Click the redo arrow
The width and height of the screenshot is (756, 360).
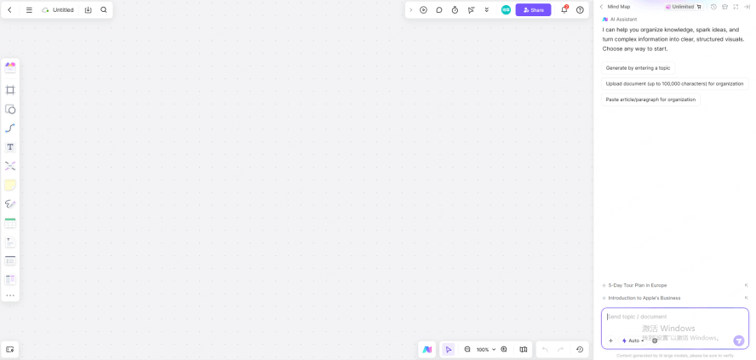[561, 350]
